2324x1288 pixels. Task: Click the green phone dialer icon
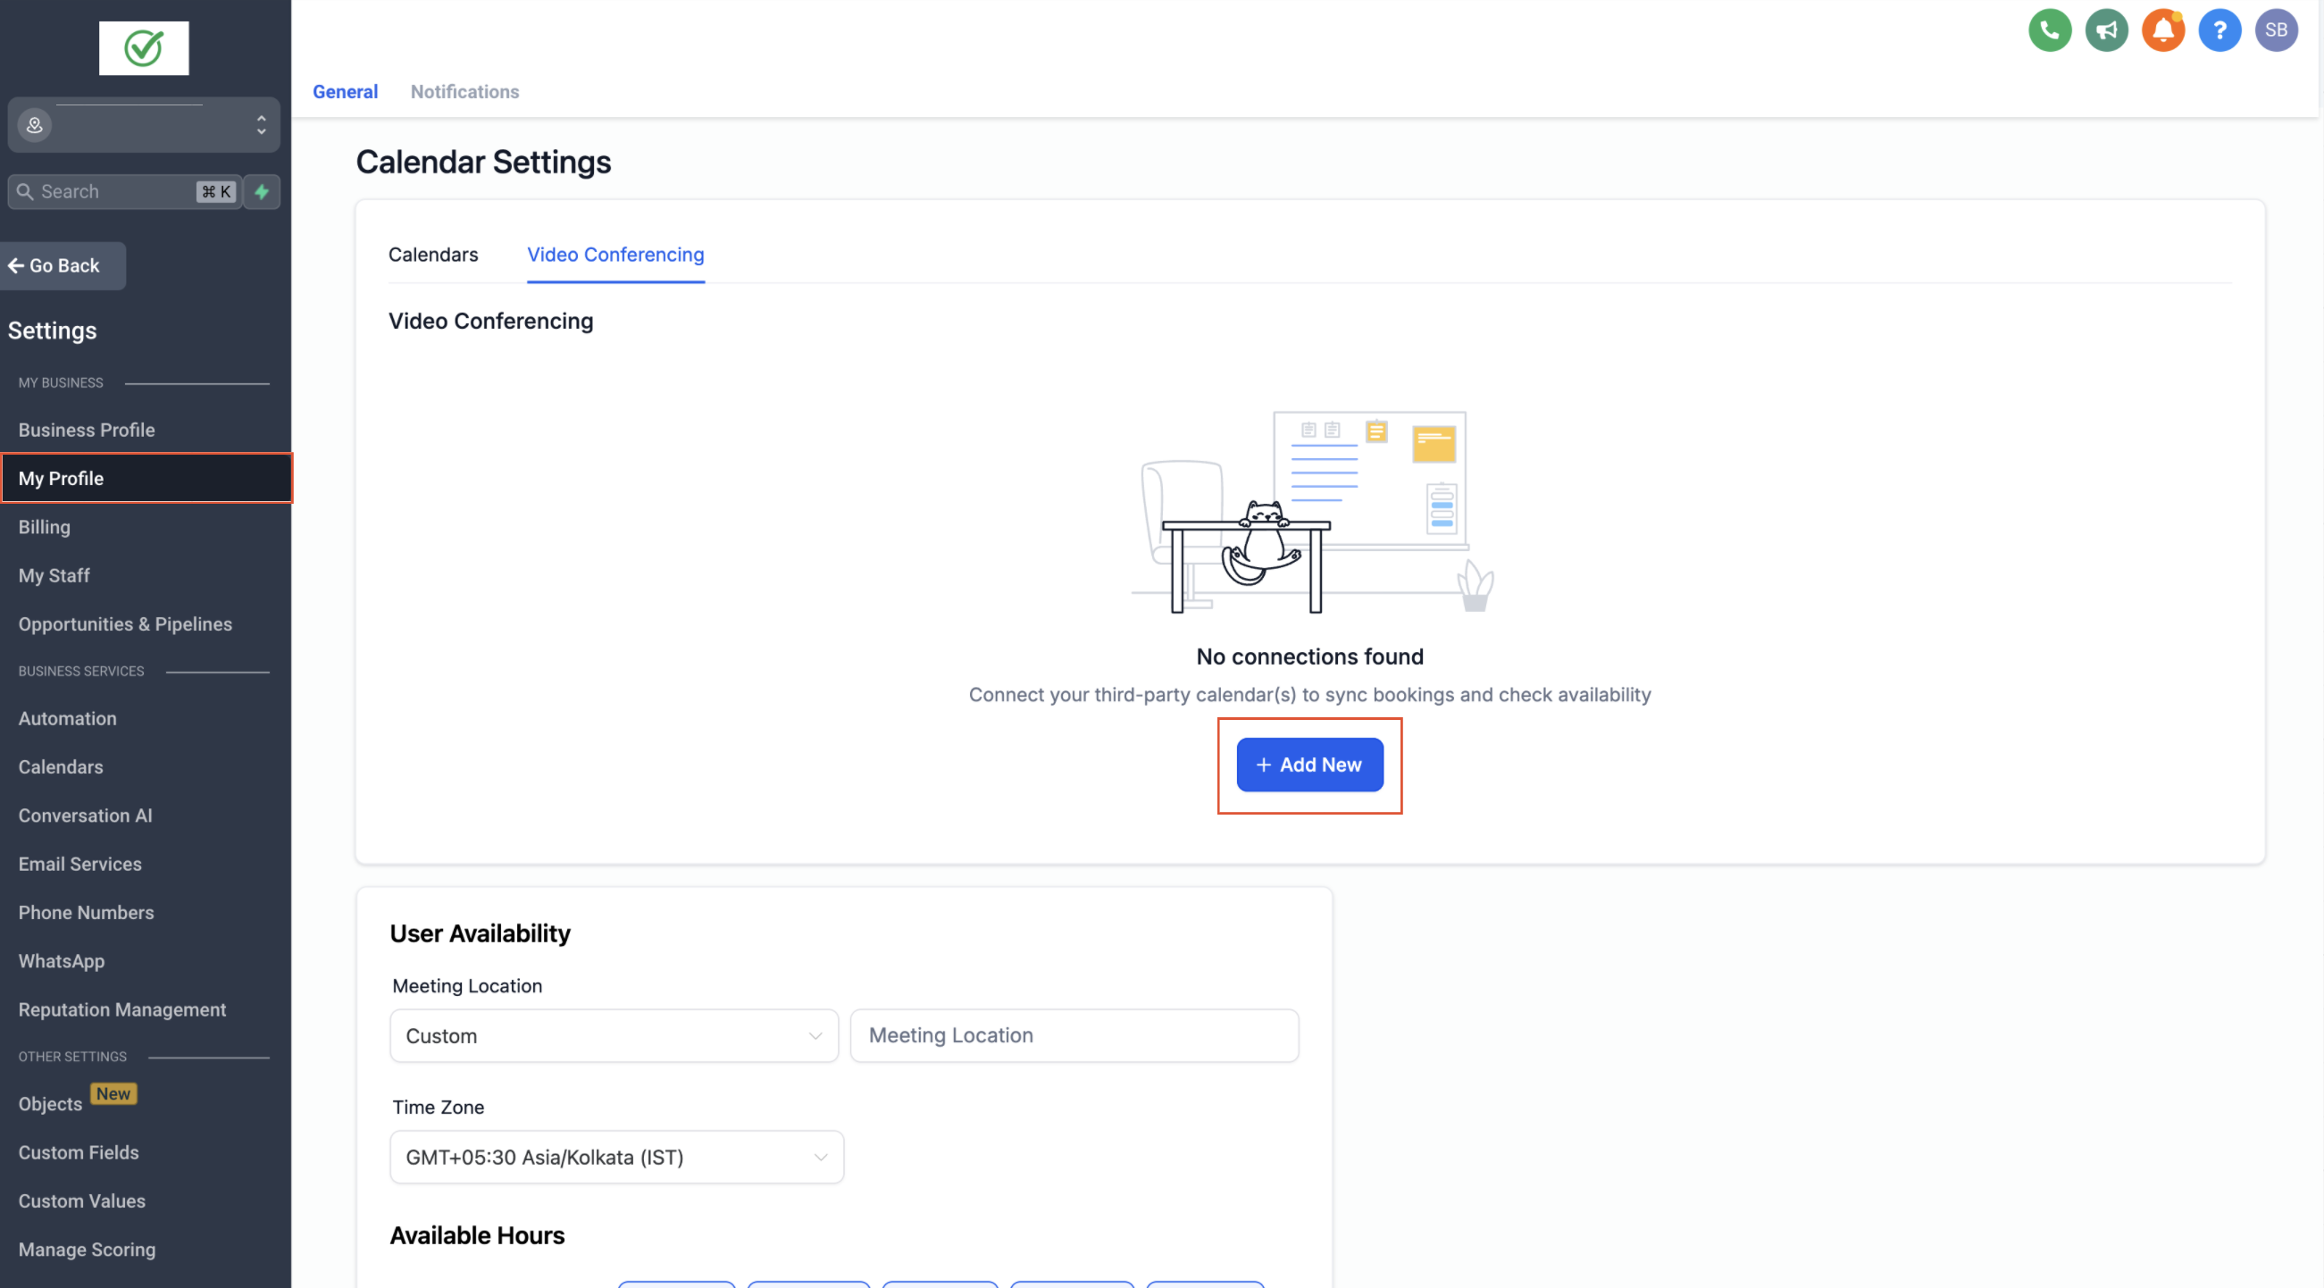2049,30
